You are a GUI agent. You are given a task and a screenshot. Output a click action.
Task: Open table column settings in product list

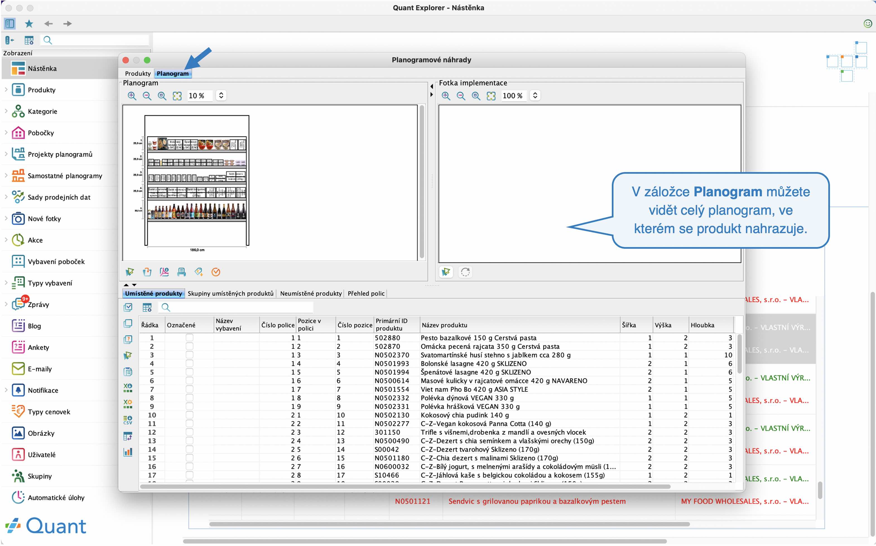147,307
